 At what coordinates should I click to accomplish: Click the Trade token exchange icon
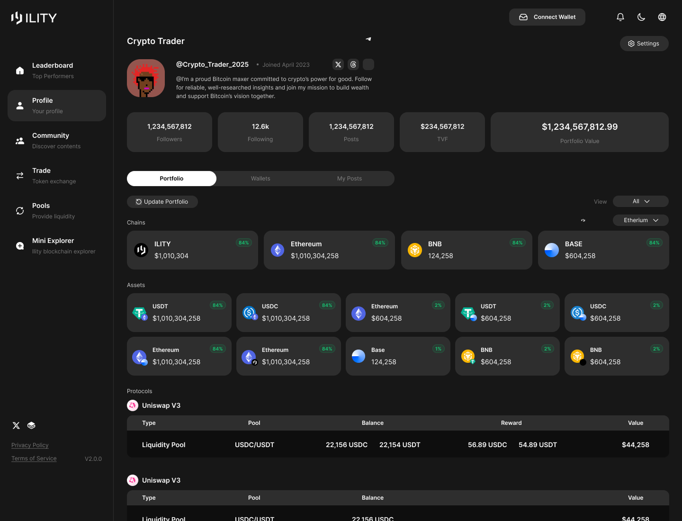(19, 175)
